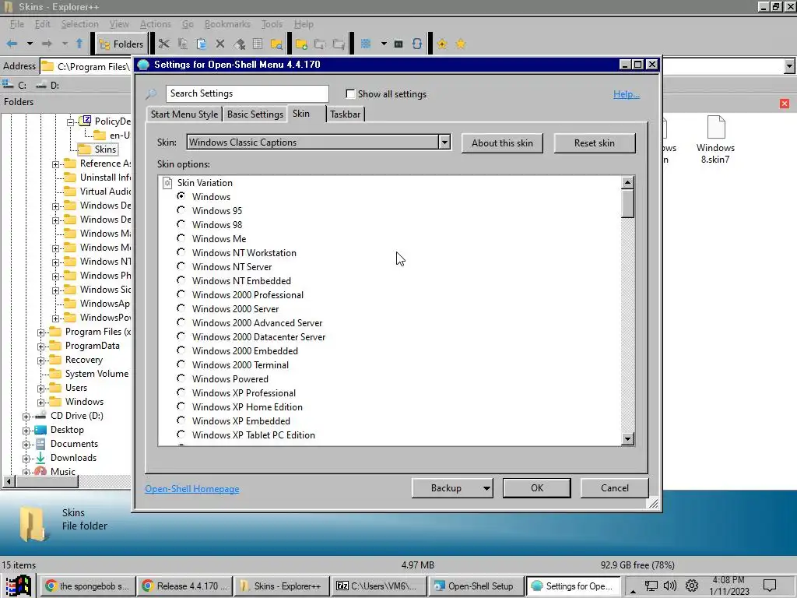
Task: Select the Windows 95 skin variation
Action: 181,210
